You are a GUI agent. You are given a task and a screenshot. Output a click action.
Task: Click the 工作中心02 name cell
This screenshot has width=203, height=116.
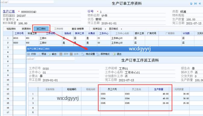(x=122, y=43)
